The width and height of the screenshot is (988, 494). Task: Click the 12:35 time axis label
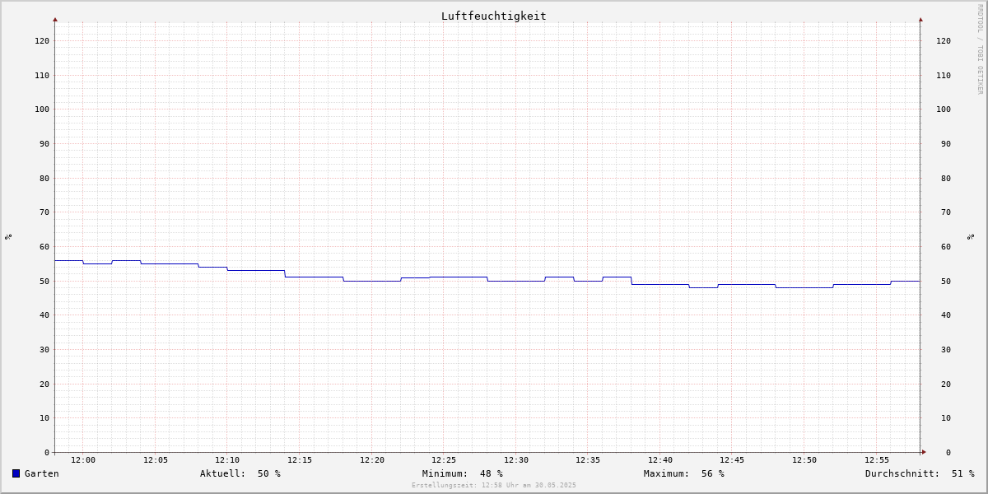[588, 459]
